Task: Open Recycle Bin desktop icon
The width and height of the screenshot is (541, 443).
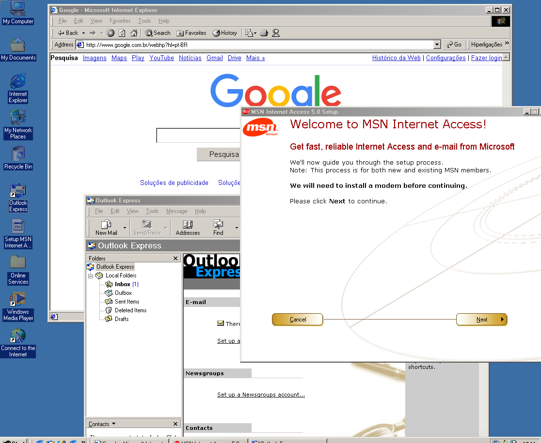Action: pos(18,158)
